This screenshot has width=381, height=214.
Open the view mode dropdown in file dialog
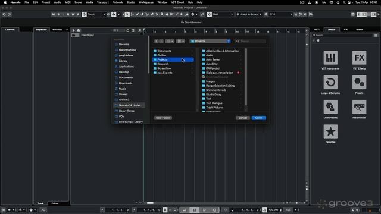tap(170, 41)
